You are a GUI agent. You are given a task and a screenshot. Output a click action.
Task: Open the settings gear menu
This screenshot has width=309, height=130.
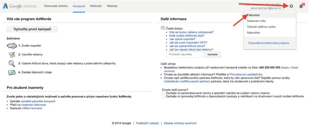(291, 6)
